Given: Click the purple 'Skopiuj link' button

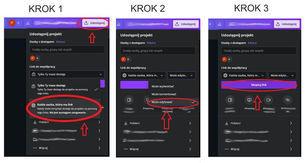Looking at the screenshot, I should pyautogui.click(x=259, y=85).
